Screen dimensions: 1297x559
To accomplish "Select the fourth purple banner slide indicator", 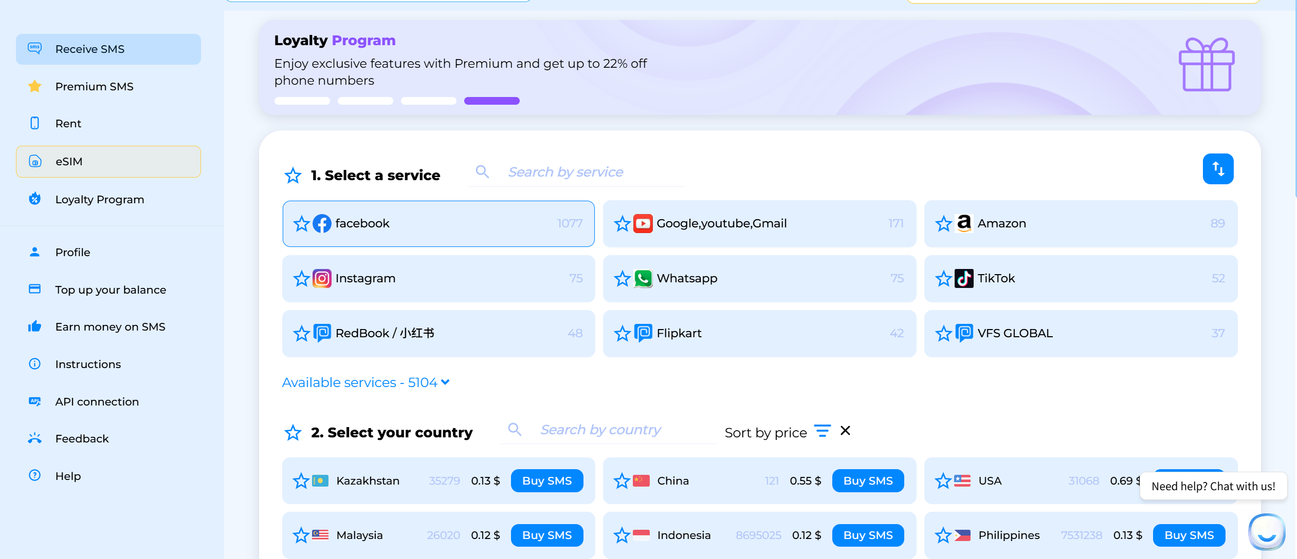I will (491, 101).
